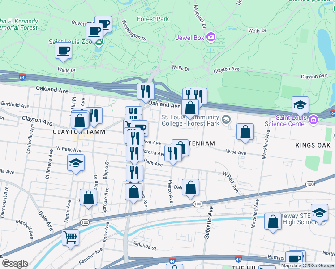Click the shopping bag marker near Tamm Ave and Sproule Ave

88,198
